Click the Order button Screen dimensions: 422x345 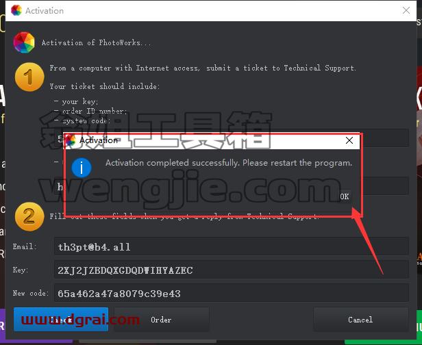click(162, 320)
